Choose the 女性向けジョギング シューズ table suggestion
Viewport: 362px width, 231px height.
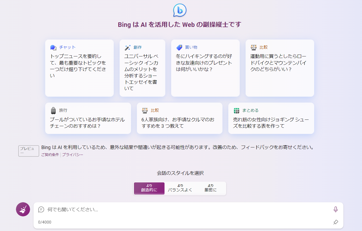[x=271, y=118]
